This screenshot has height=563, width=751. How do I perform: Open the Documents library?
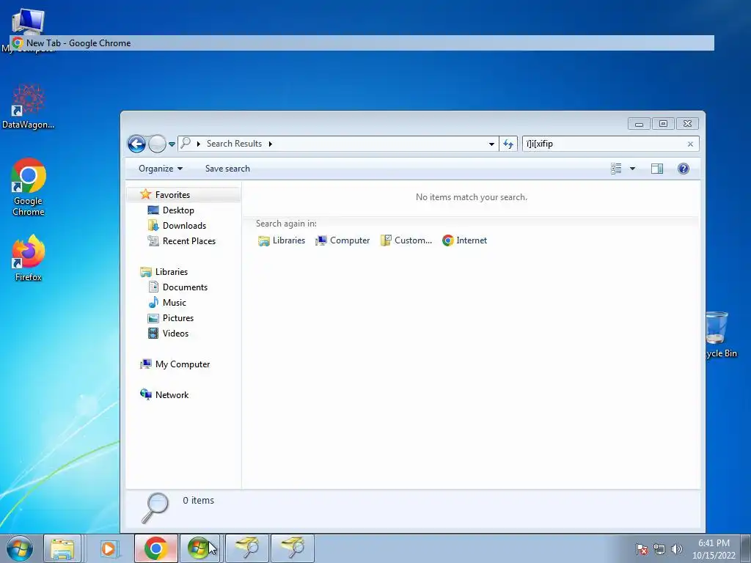[185, 287]
